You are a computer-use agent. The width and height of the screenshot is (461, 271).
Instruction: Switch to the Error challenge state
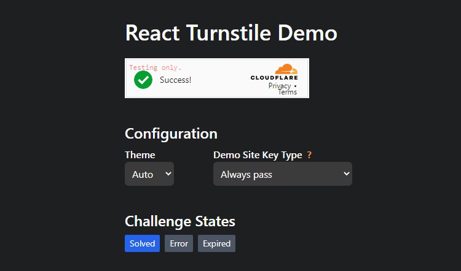point(179,243)
